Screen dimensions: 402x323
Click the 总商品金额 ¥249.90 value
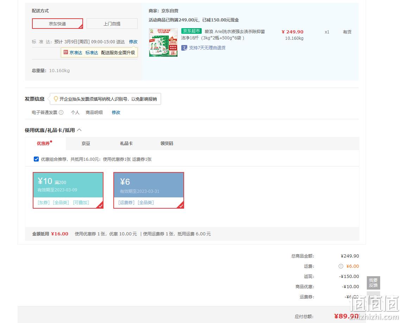click(x=350, y=256)
